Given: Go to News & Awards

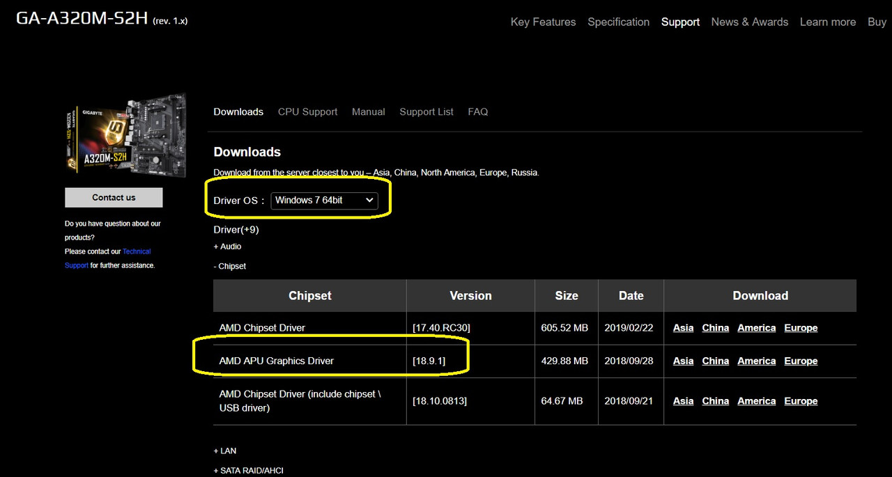Looking at the screenshot, I should (x=749, y=22).
